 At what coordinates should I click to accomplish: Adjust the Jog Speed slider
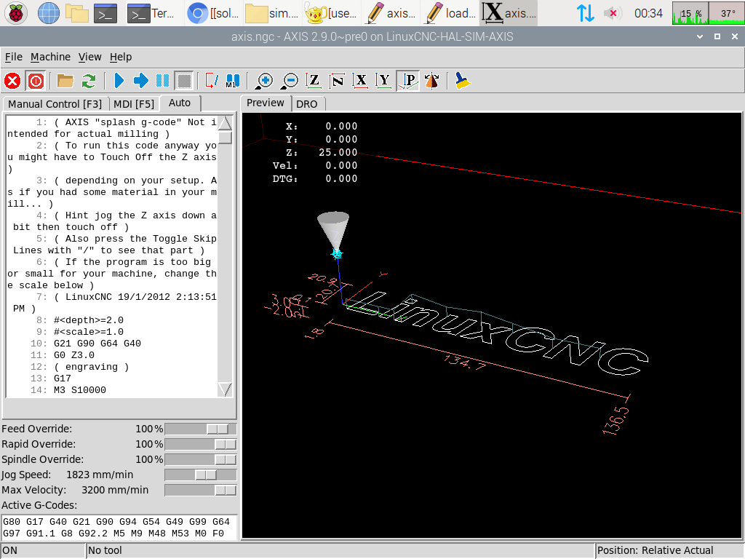tap(201, 475)
